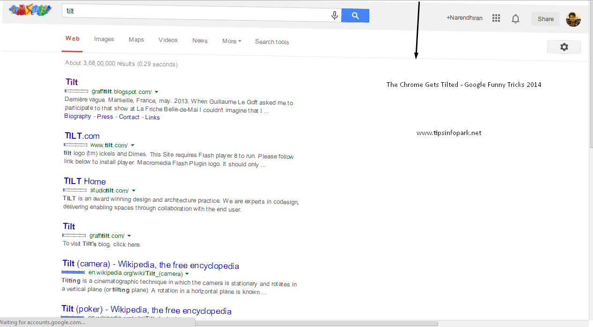593x327 pixels.
Task: Open Search tools
Action: (272, 42)
